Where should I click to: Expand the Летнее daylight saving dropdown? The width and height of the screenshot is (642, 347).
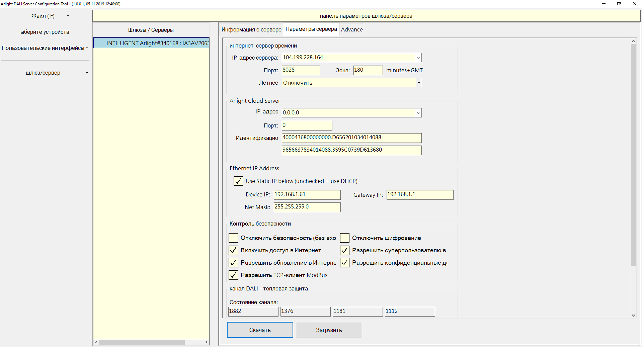418,83
